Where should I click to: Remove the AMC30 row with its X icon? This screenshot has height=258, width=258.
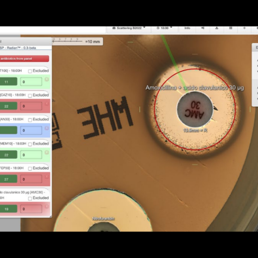pyautogui.click(x=47, y=206)
